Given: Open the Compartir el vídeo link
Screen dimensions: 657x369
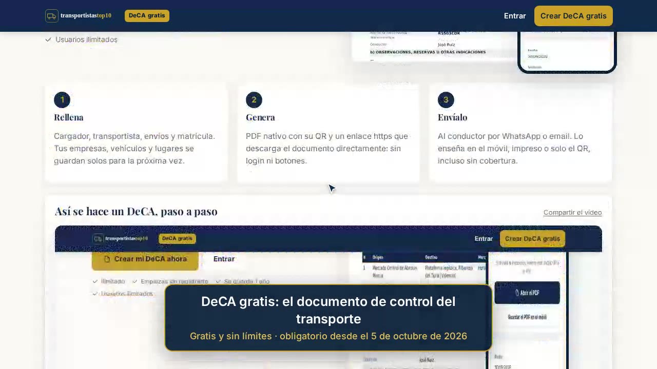Looking at the screenshot, I should 573,213.
